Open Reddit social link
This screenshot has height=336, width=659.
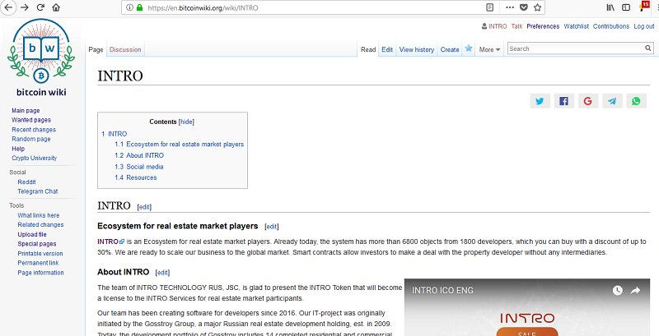click(x=26, y=182)
